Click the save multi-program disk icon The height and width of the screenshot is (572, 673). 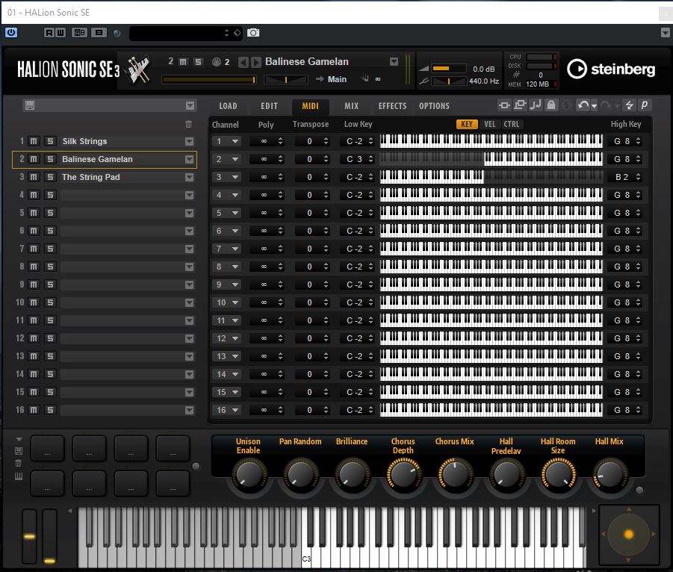click(x=30, y=105)
